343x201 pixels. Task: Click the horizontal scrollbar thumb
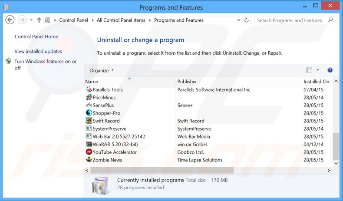coord(162,170)
